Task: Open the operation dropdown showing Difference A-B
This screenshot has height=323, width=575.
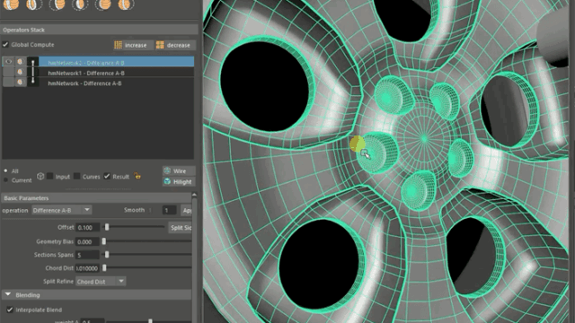Action: click(62, 210)
